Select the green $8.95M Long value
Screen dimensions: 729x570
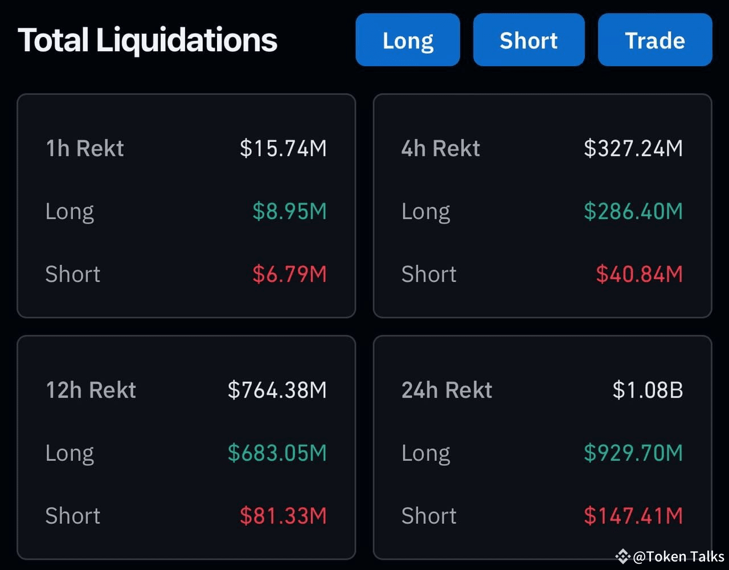290,211
